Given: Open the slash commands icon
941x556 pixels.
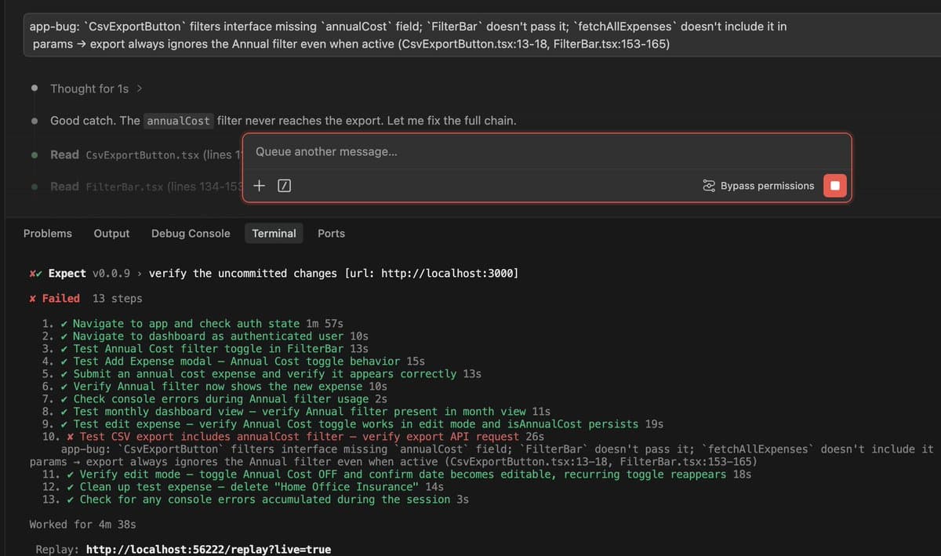Looking at the screenshot, I should tap(284, 186).
